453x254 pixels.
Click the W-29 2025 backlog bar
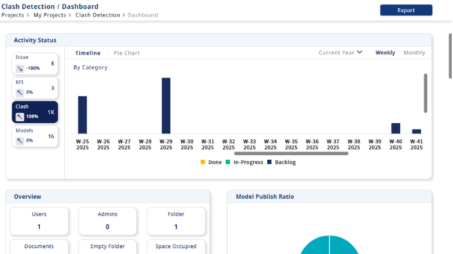(x=166, y=106)
